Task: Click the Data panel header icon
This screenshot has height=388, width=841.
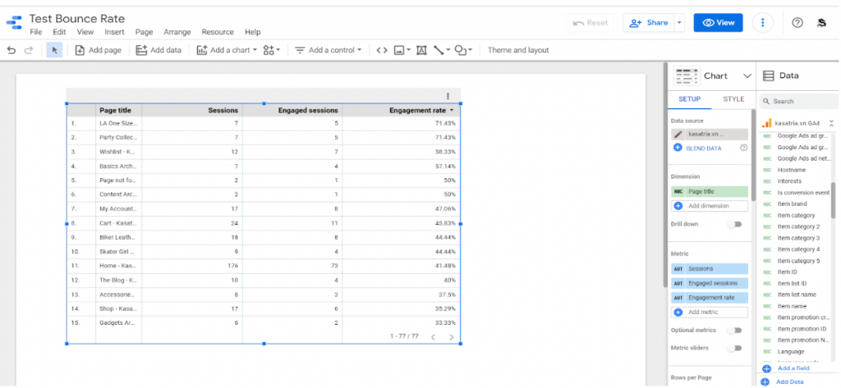Action: point(768,76)
